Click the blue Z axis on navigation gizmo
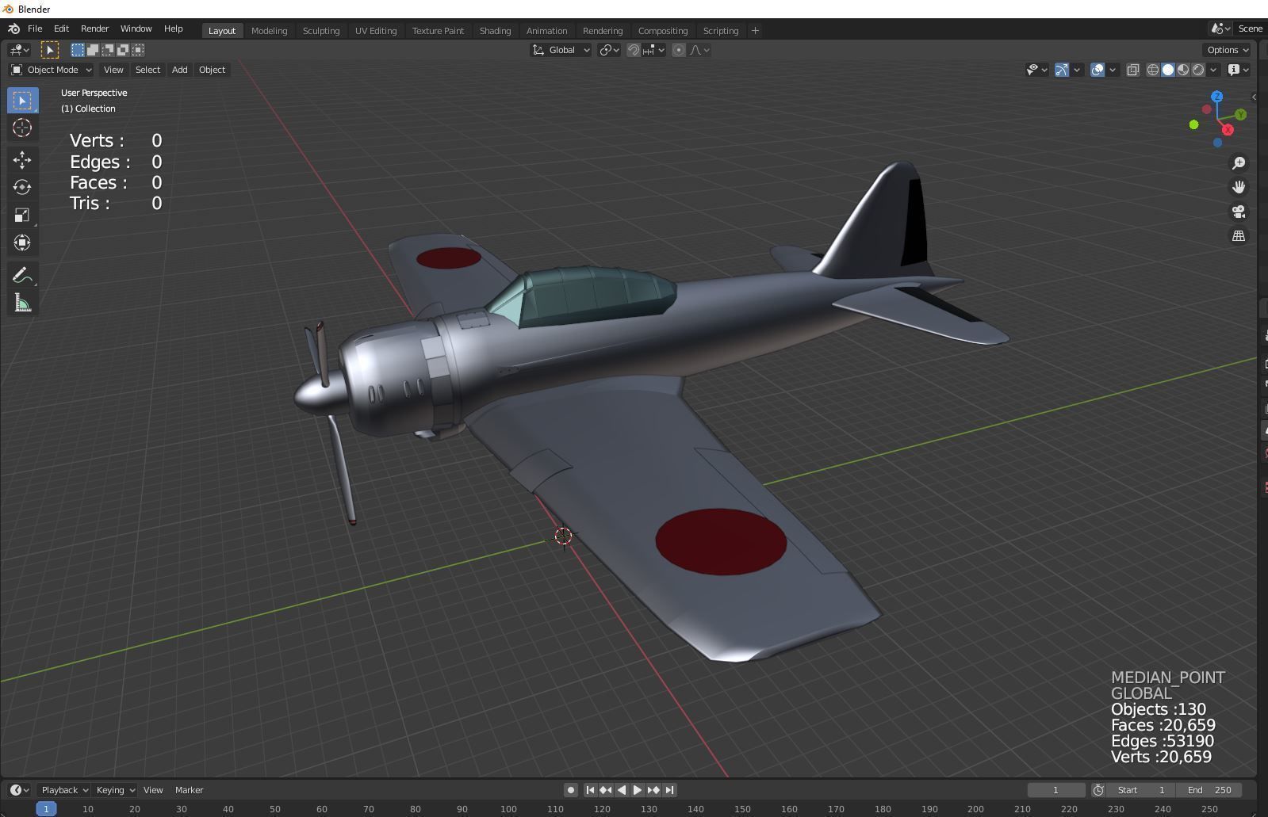Image resolution: width=1268 pixels, height=817 pixels. [x=1216, y=97]
